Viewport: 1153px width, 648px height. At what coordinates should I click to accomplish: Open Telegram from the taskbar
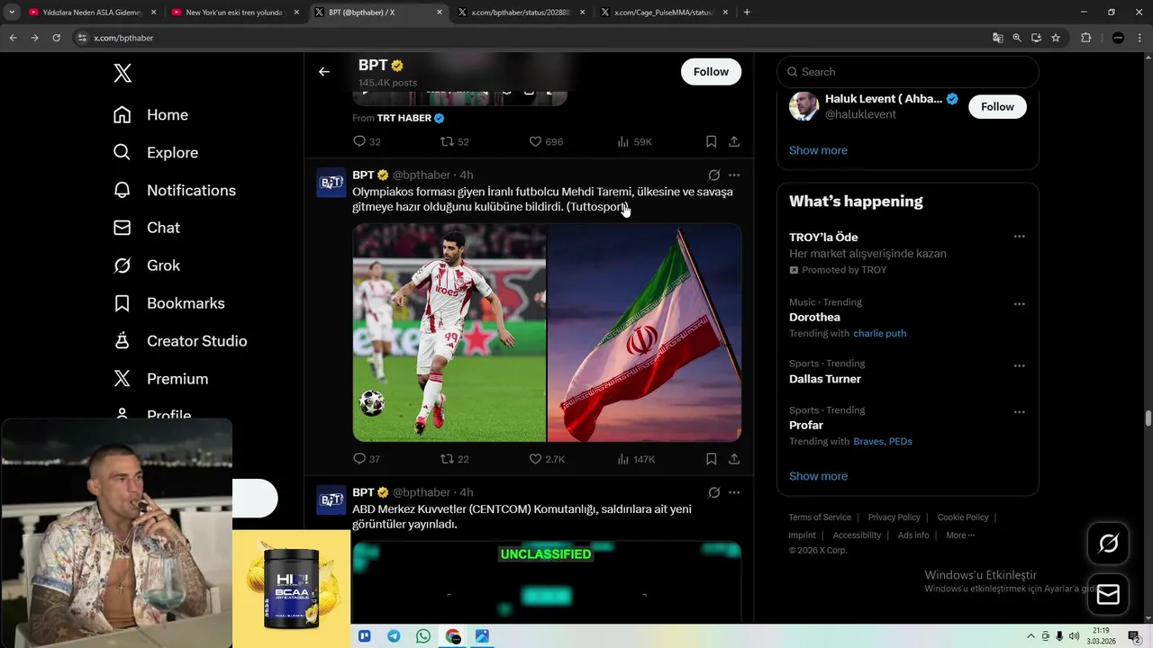pos(394,636)
